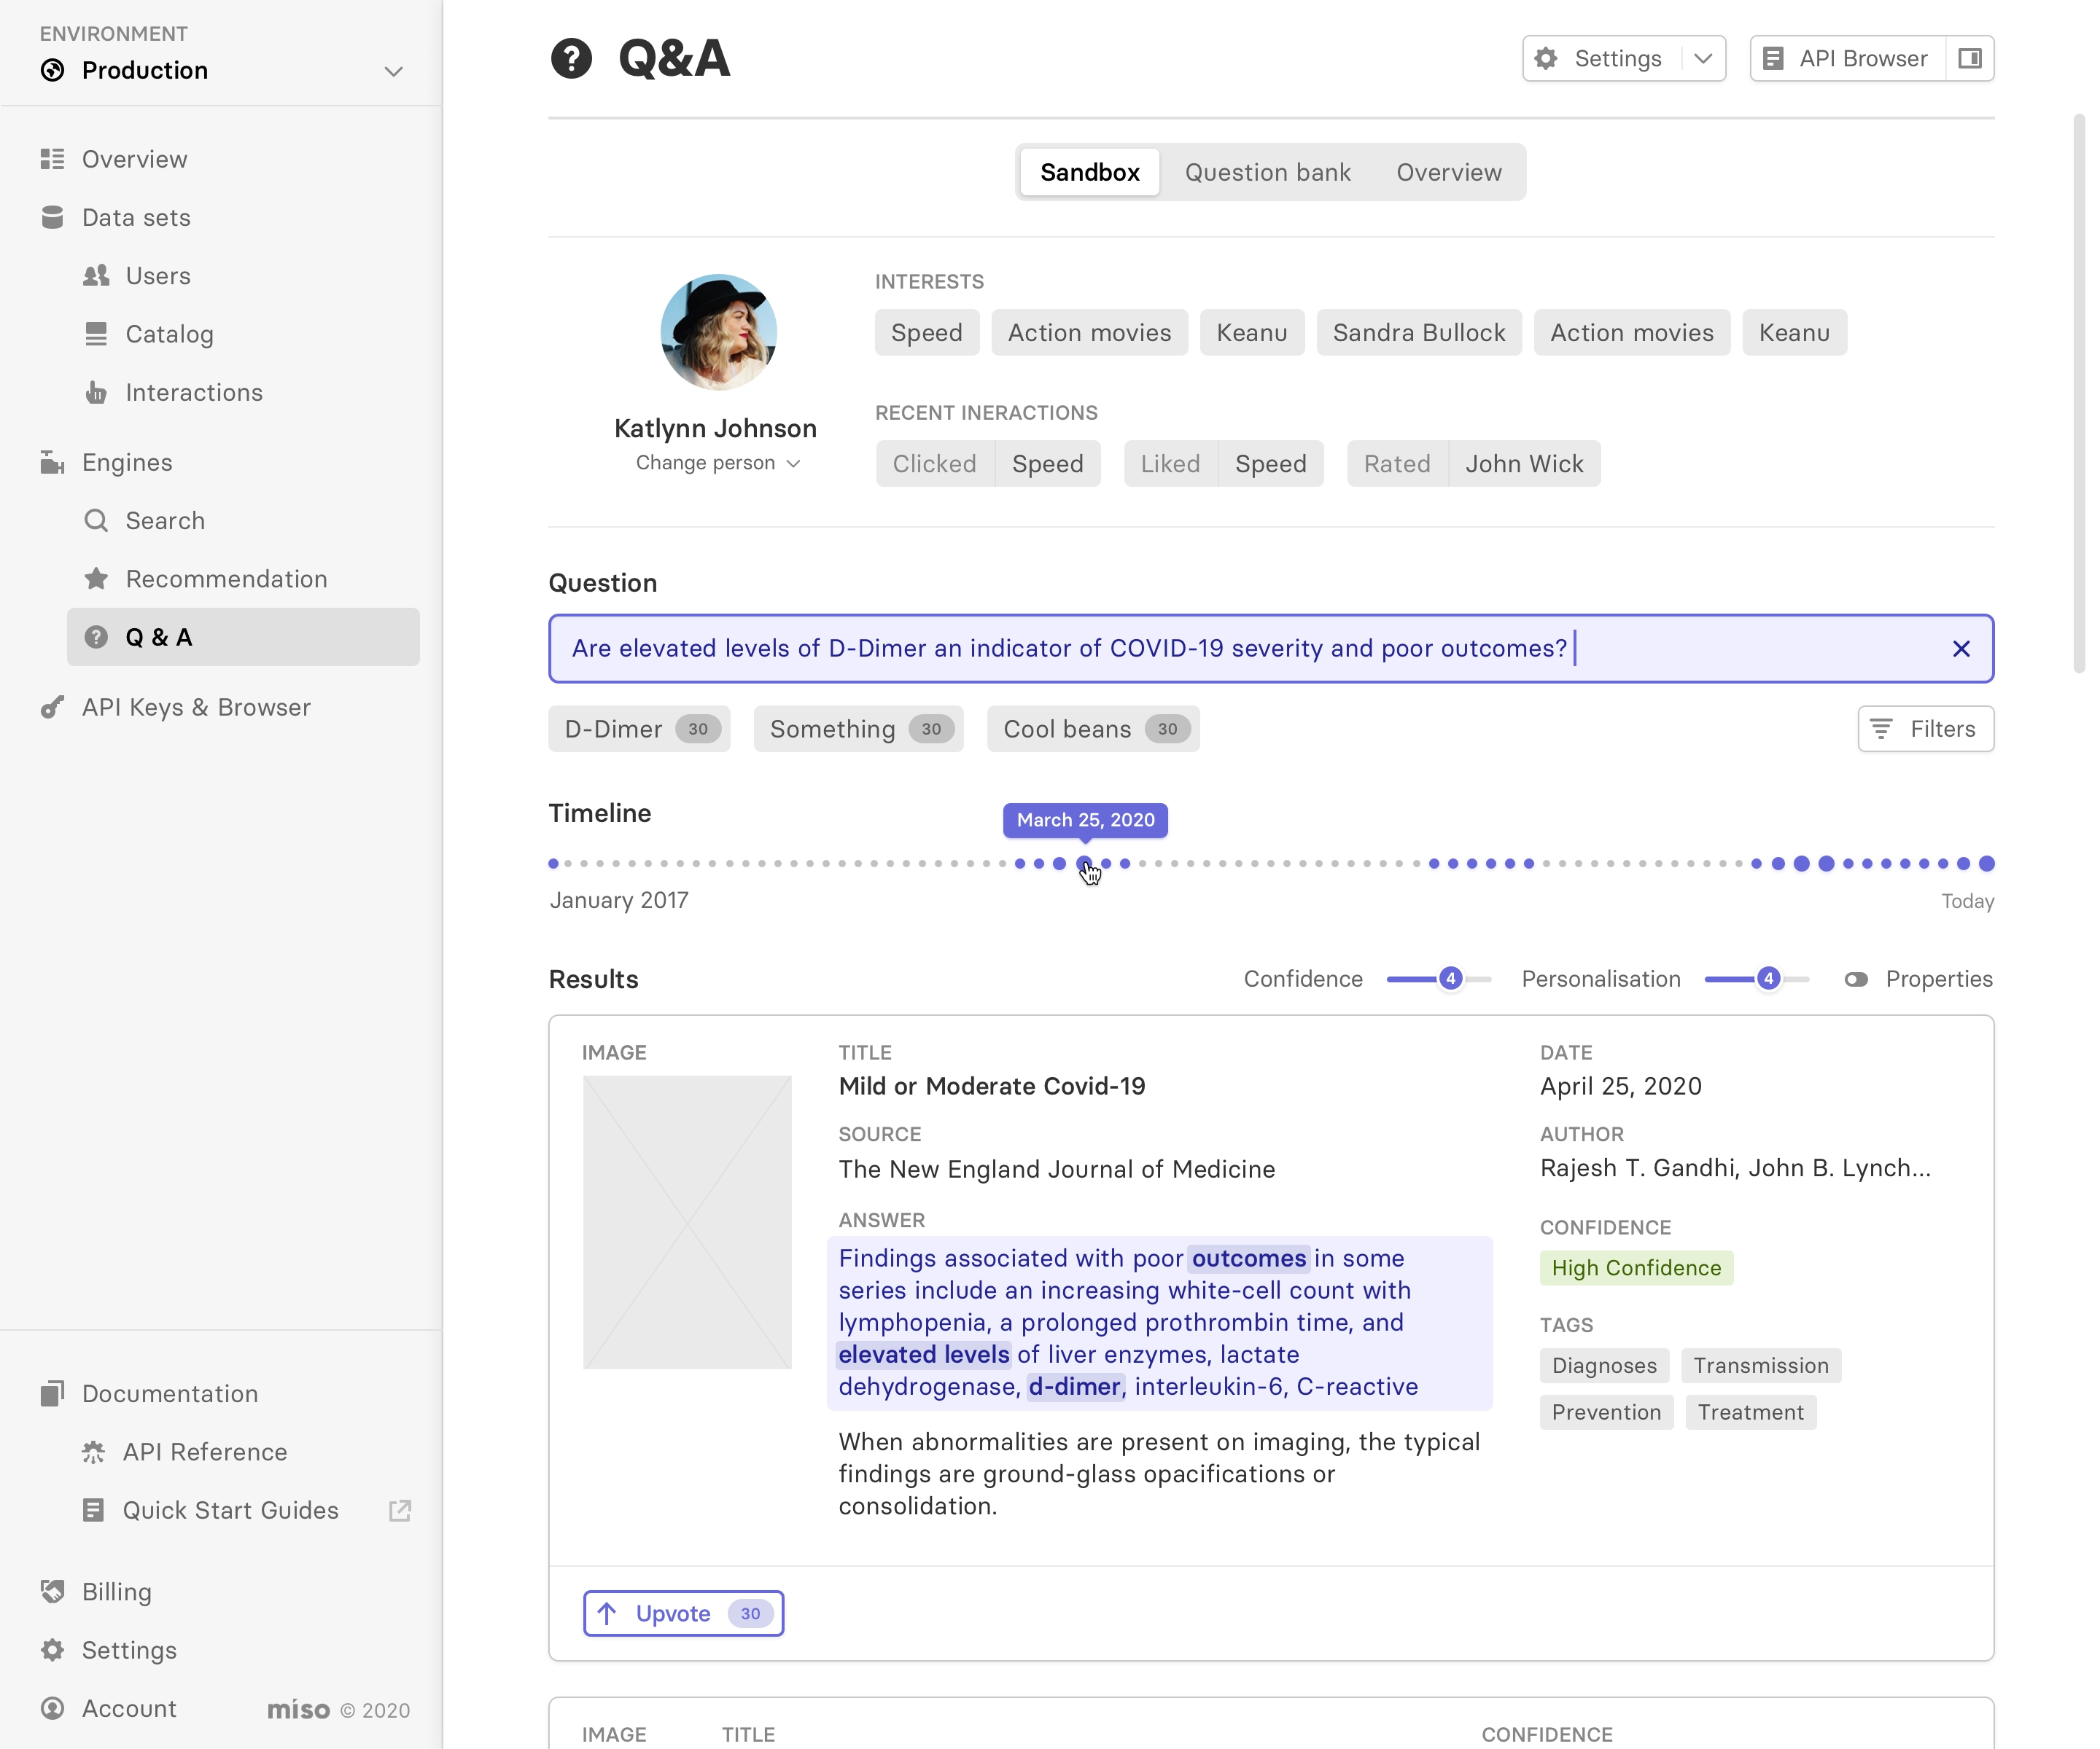2100x1749 pixels.
Task: Click the Data sets database icon
Action: pos(52,217)
